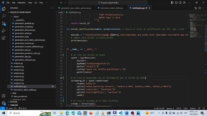Open the Go menu
Image resolution: width=207 pixels, height=116 pixels.
[x=36, y=3]
